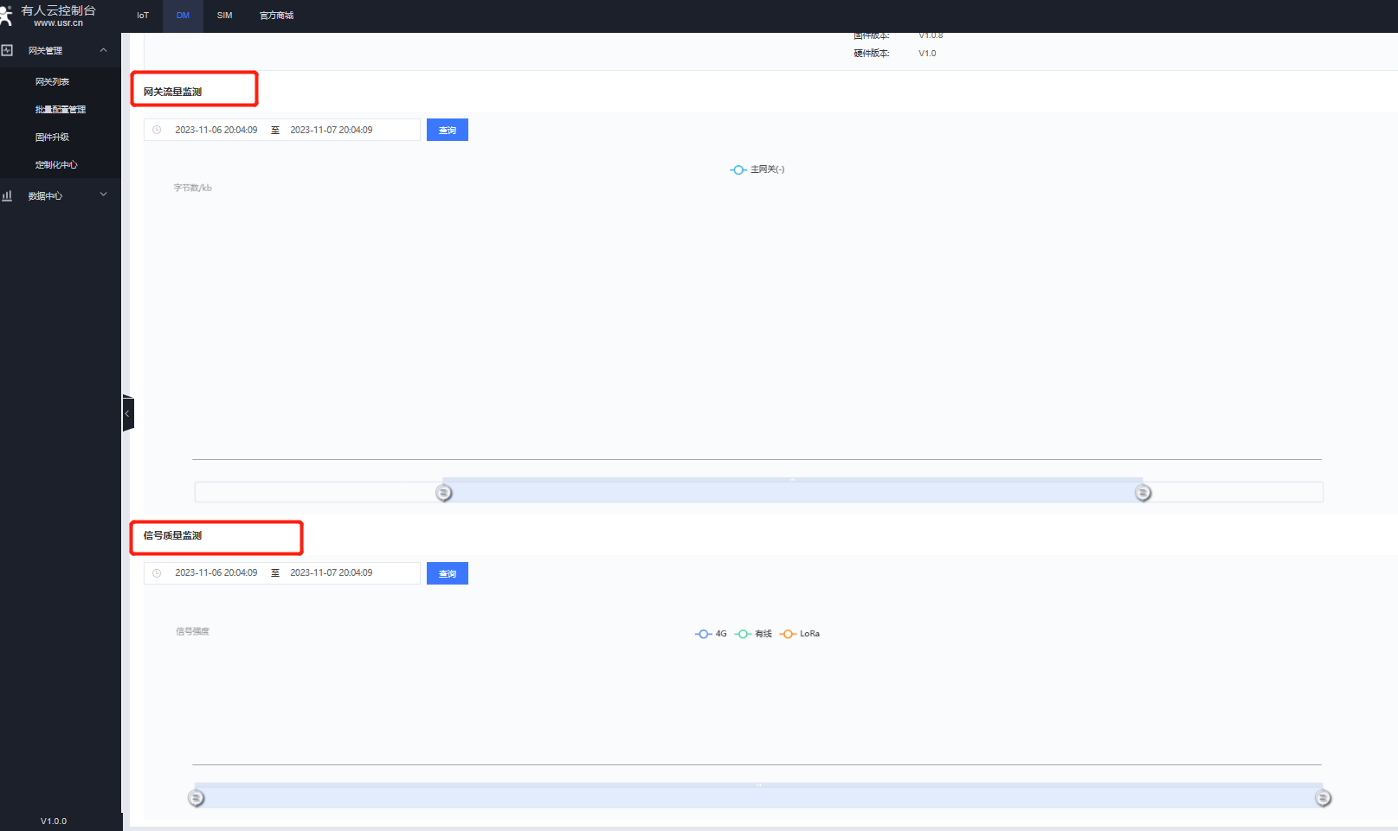Toggle the 有线 series in the signal legend

(753, 634)
